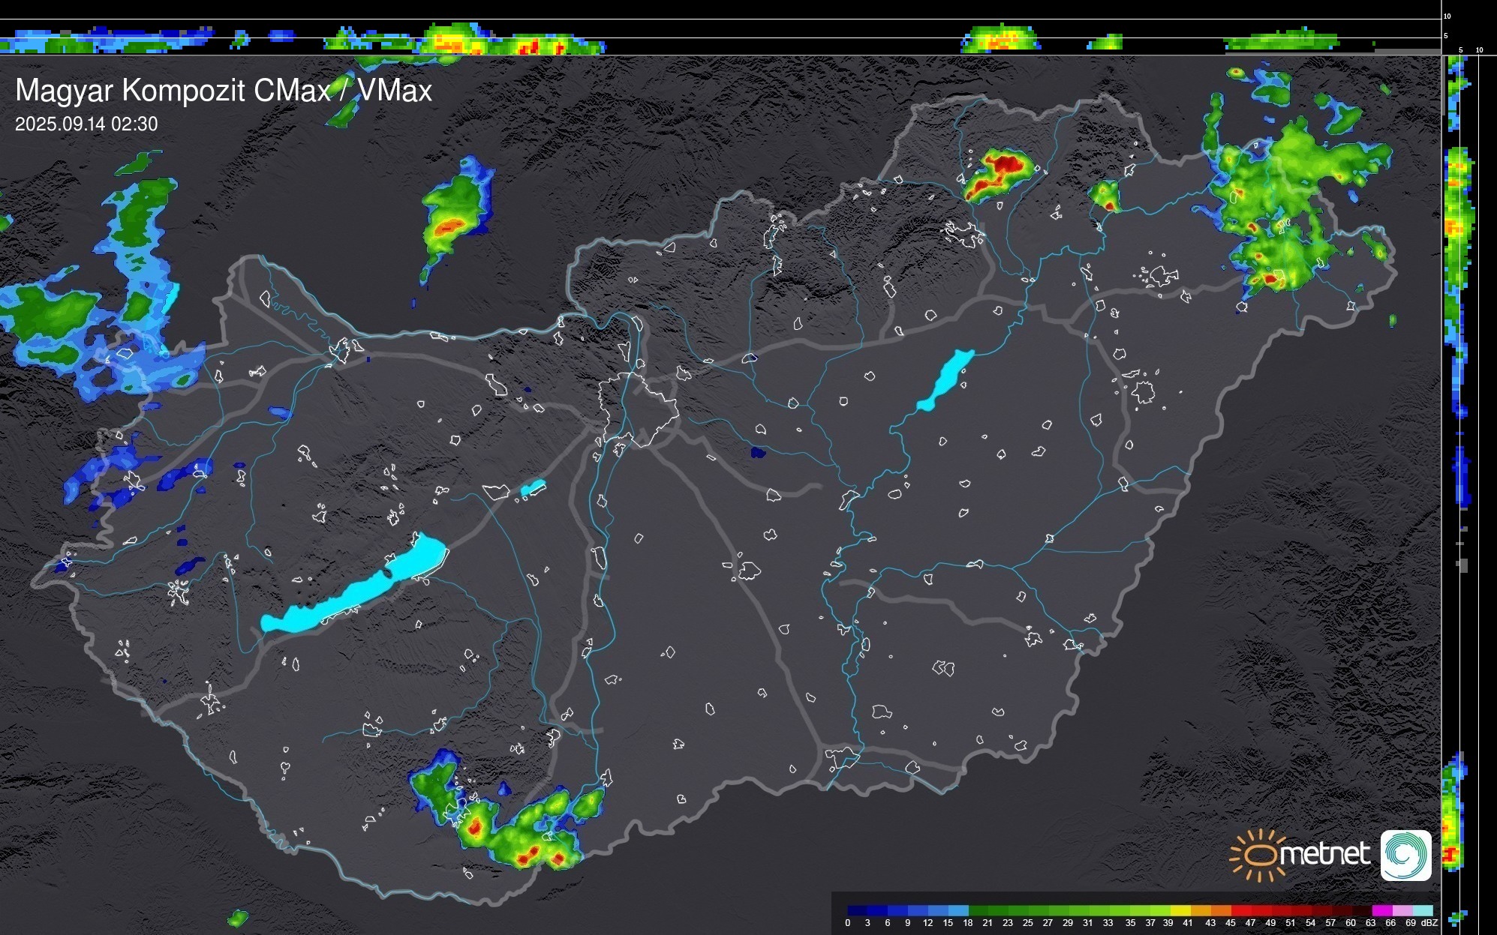The width and height of the screenshot is (1497, 935).
Task: Click the dBZ unit label in the legend
Action: click(1429, 923)
